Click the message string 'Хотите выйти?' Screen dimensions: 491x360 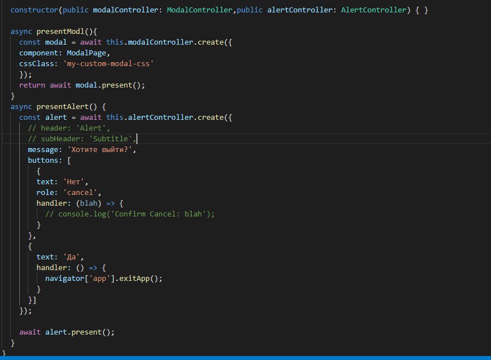click(100, 150)
